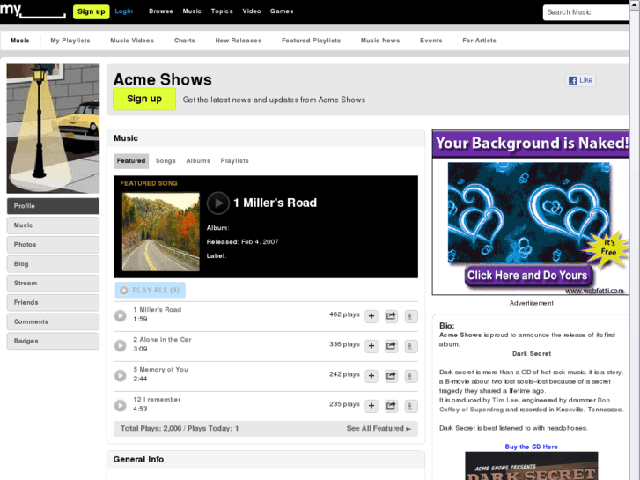This screenshot has width=640, height=480.
Task: Open Photos in the sidebar
Action: point(53,245)
